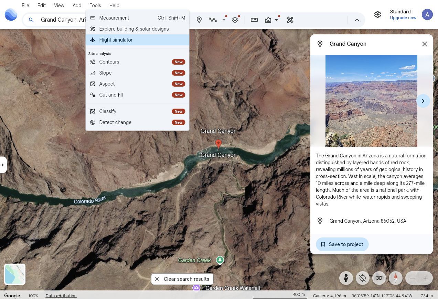Click the 100% loading status text
Image resolution: width=438 pixels, height=299 pixels.
[33, 296]
